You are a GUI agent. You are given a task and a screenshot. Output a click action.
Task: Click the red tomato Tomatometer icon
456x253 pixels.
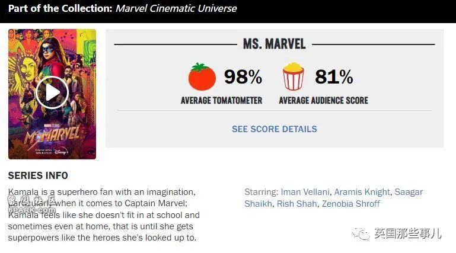[202, 76]
